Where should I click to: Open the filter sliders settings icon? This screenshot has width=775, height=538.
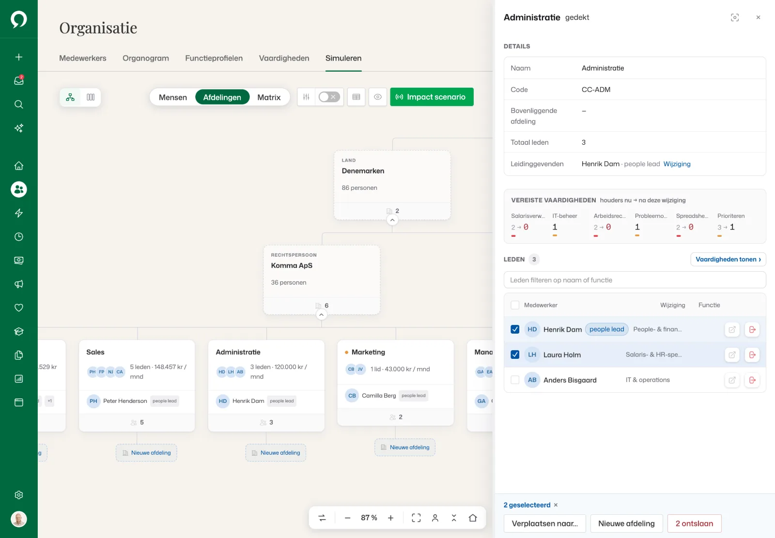coord(306,97)
